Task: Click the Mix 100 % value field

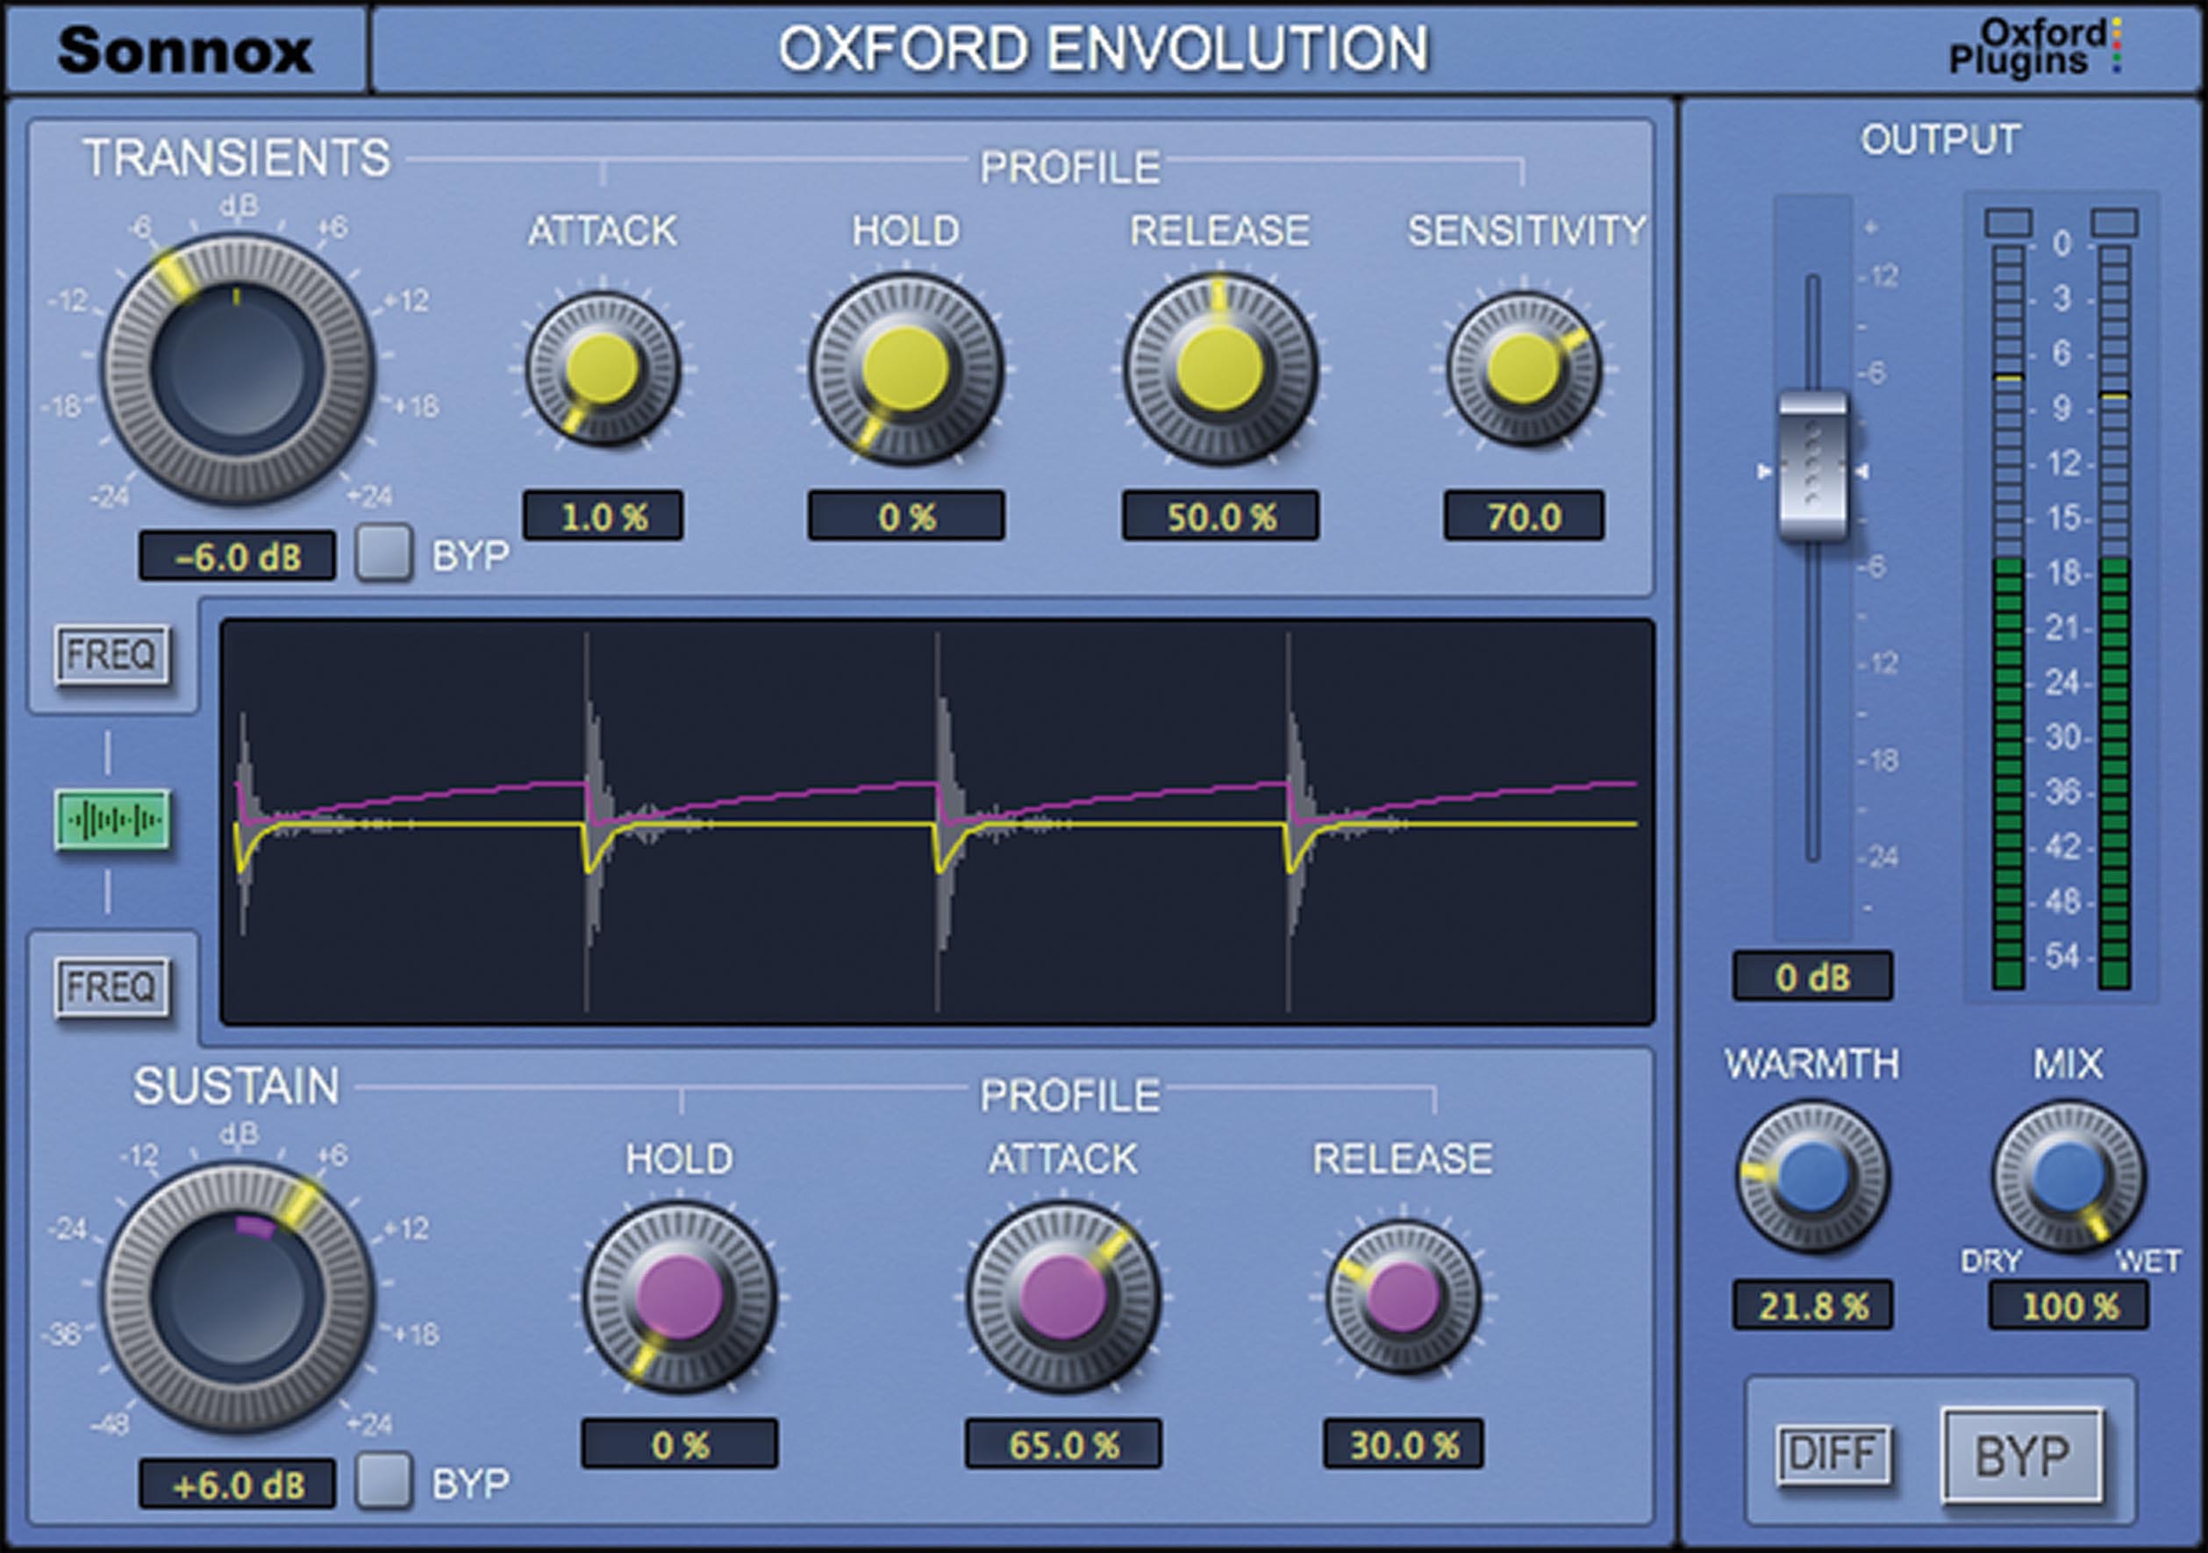Action: point(2069,1305)
